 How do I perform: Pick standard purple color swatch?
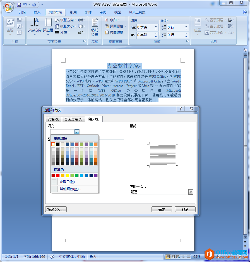tap(96, 175)
